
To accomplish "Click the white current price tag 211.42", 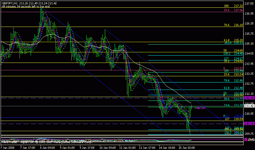I will tap(249, 106).
